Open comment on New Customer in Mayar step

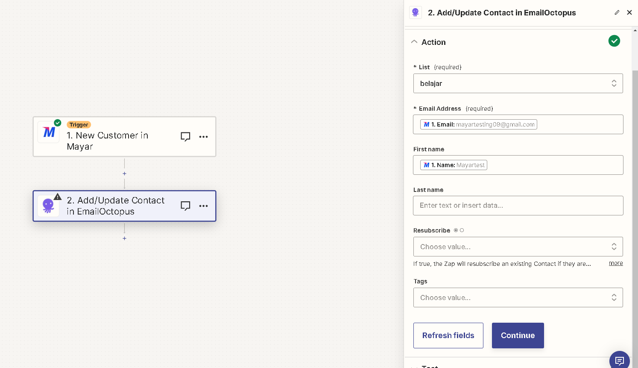point(185,137)
